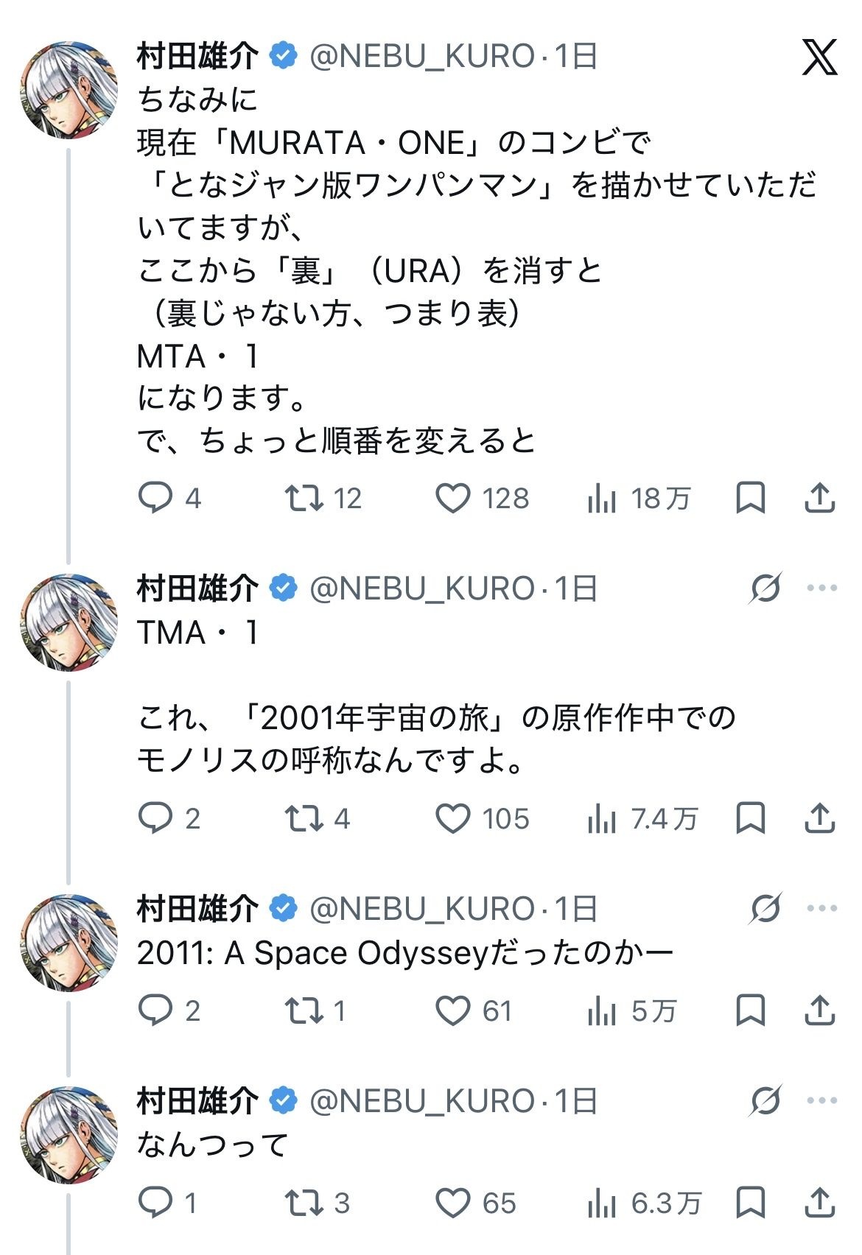Open more menu on 2011: A Space Odyssey tweet

tap(822, 908)
